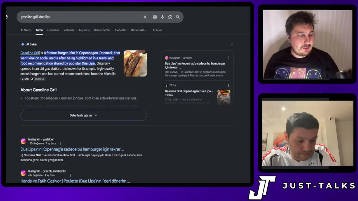358x201 pixels.
Task: Click Instagram logo beside yaytekinn search result
Action: coord(23,141)
